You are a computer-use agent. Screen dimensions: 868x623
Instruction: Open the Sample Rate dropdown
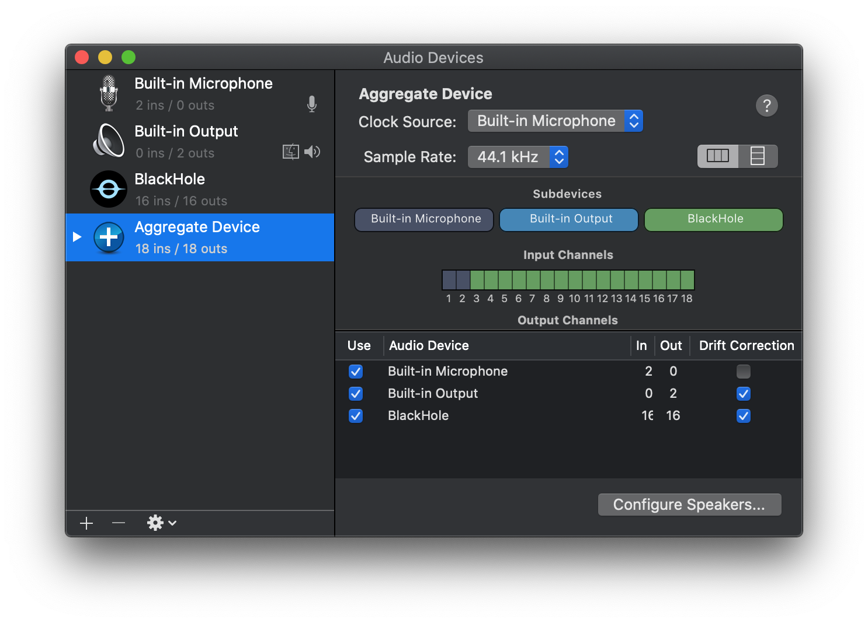518,157
